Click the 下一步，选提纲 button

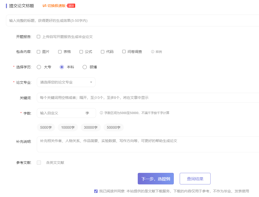coord(156,178)
